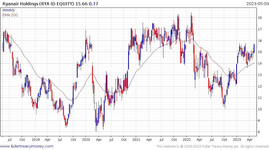
Task: Click the 2021 year axis label
Action: 136,140
